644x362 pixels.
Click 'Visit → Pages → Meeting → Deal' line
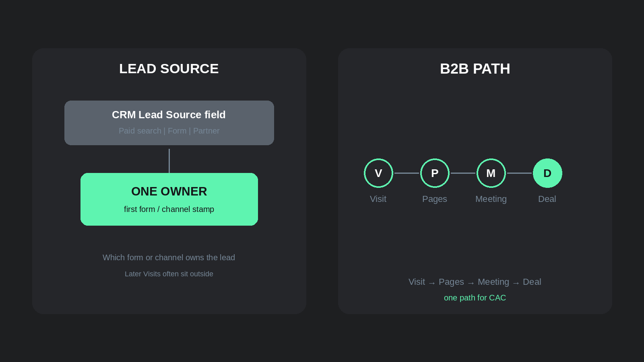[475, 282]
